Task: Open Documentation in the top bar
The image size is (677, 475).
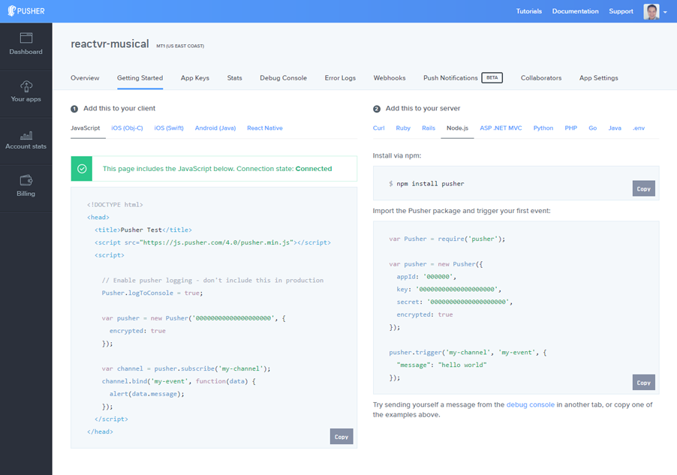Action: coord(575,11)
